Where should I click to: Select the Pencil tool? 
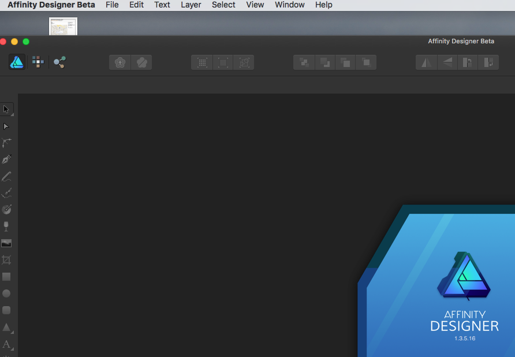tap(6, 177)
